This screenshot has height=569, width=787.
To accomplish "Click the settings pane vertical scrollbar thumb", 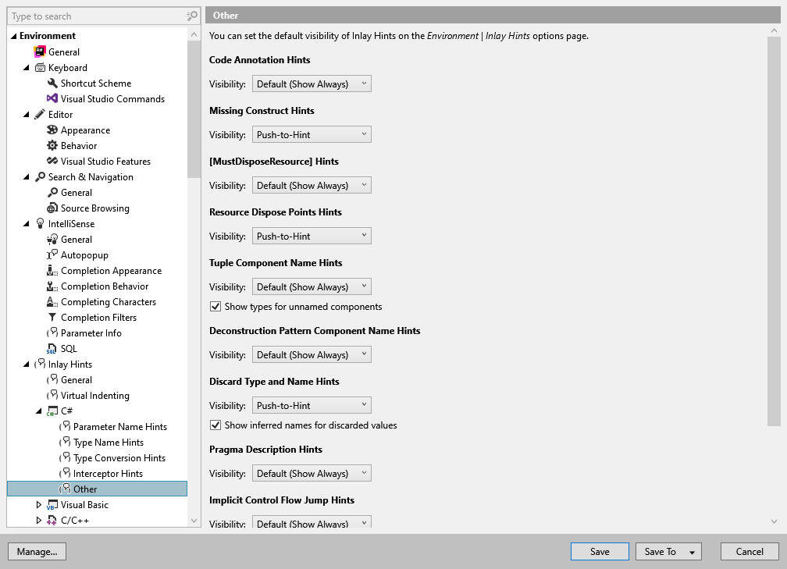I will (774, 231).
